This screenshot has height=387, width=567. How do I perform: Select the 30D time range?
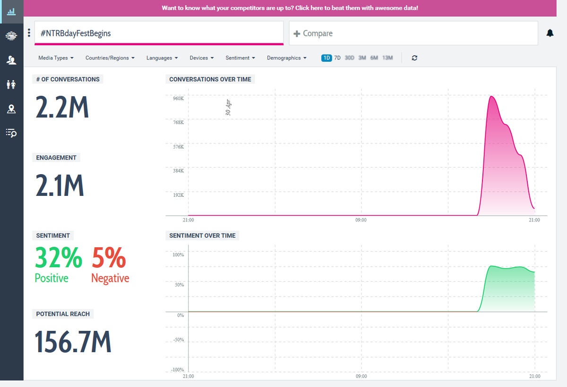tap(349, 58)
